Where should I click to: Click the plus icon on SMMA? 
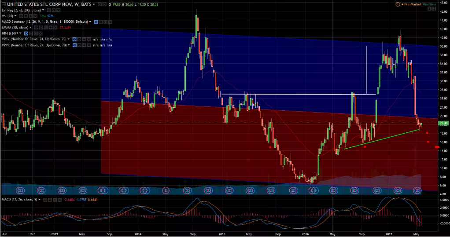(x=51, y=28)
